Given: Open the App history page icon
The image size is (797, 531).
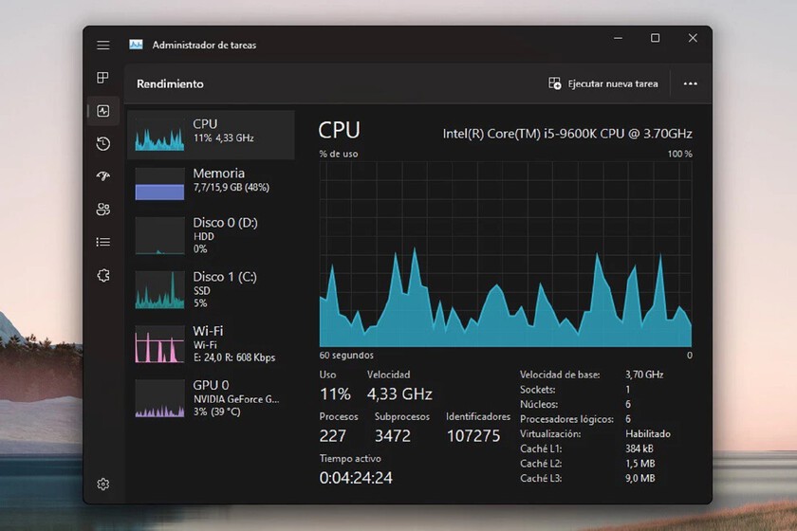Looking at the screenshot, I should coord(103,143).
